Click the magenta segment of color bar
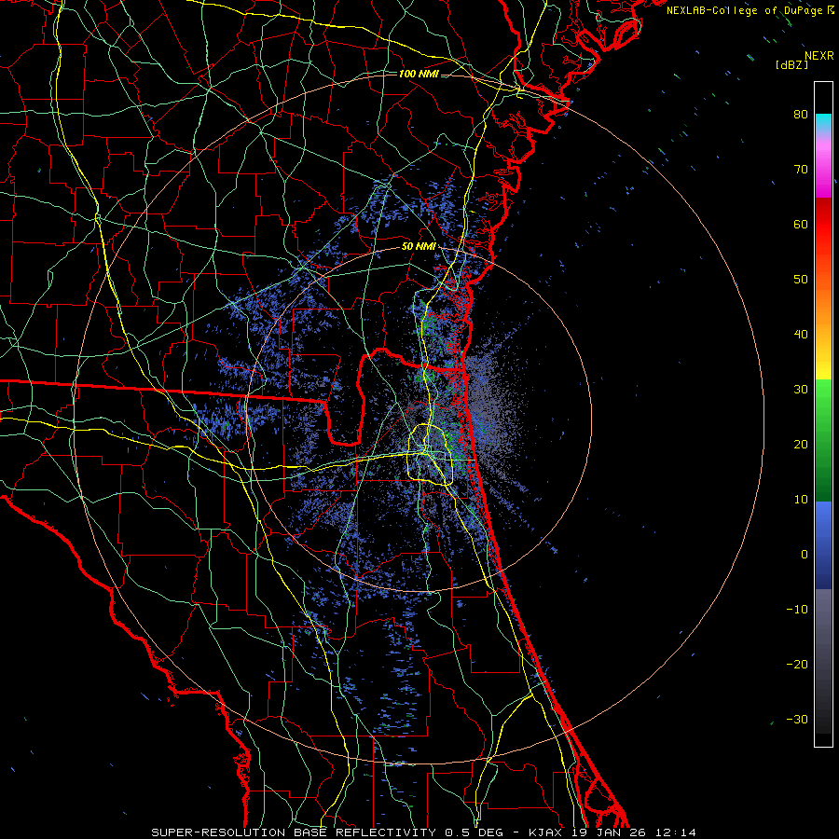 [823, 166]
